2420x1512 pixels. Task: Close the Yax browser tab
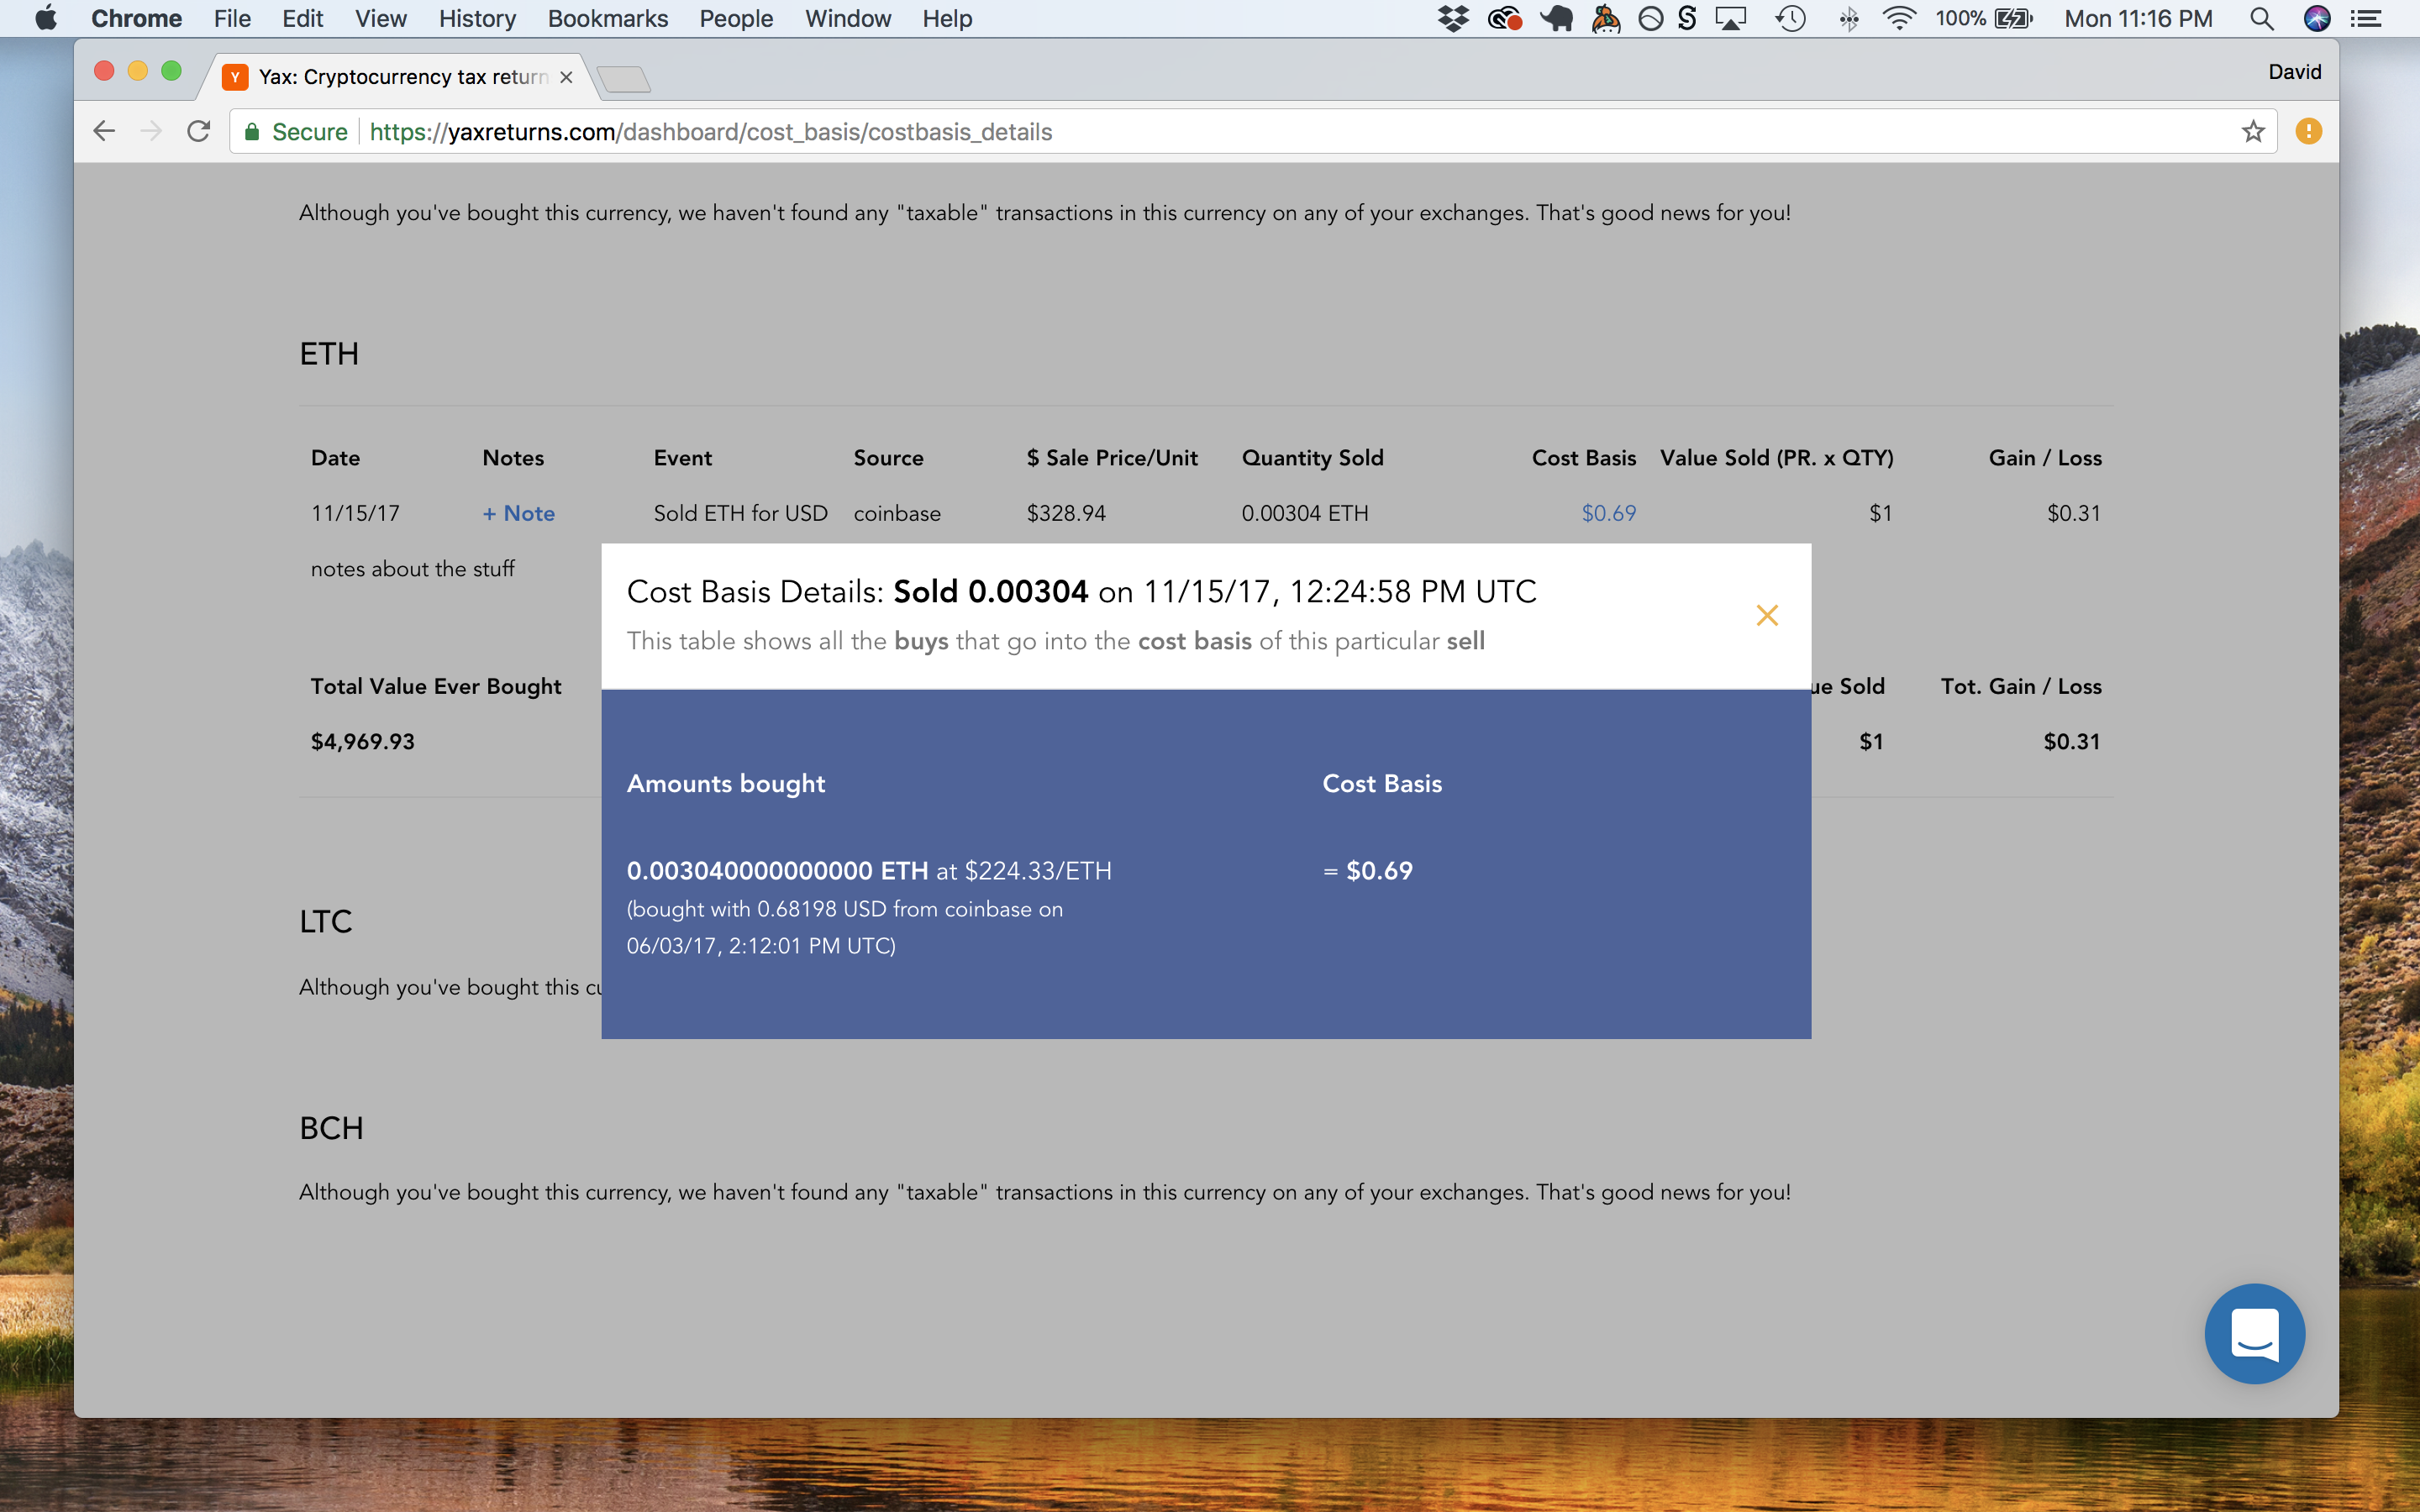point(566,77)
